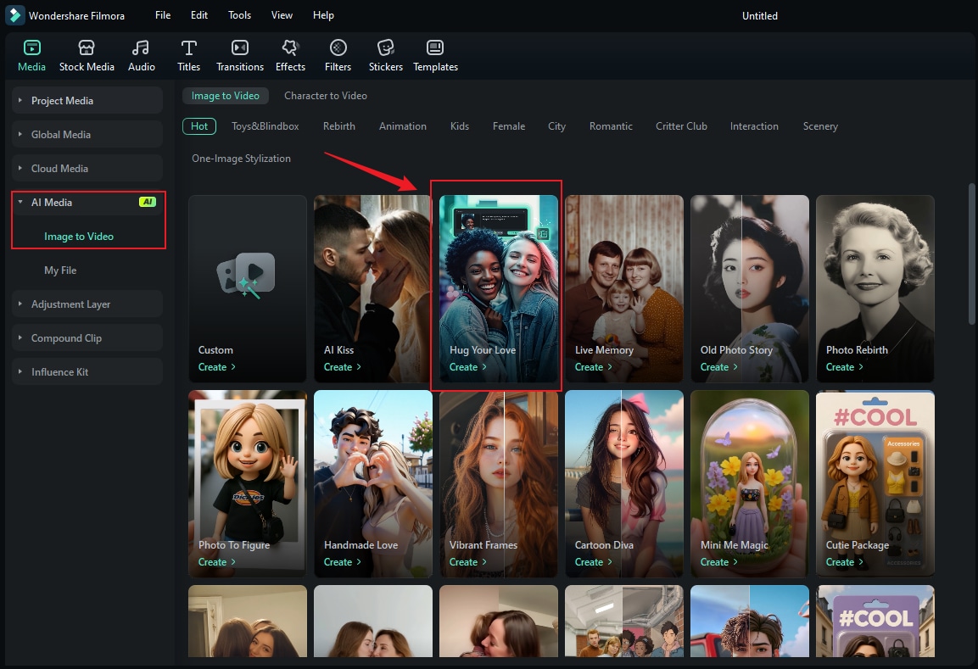Expand the Project Media folder

tap(20, 100)
